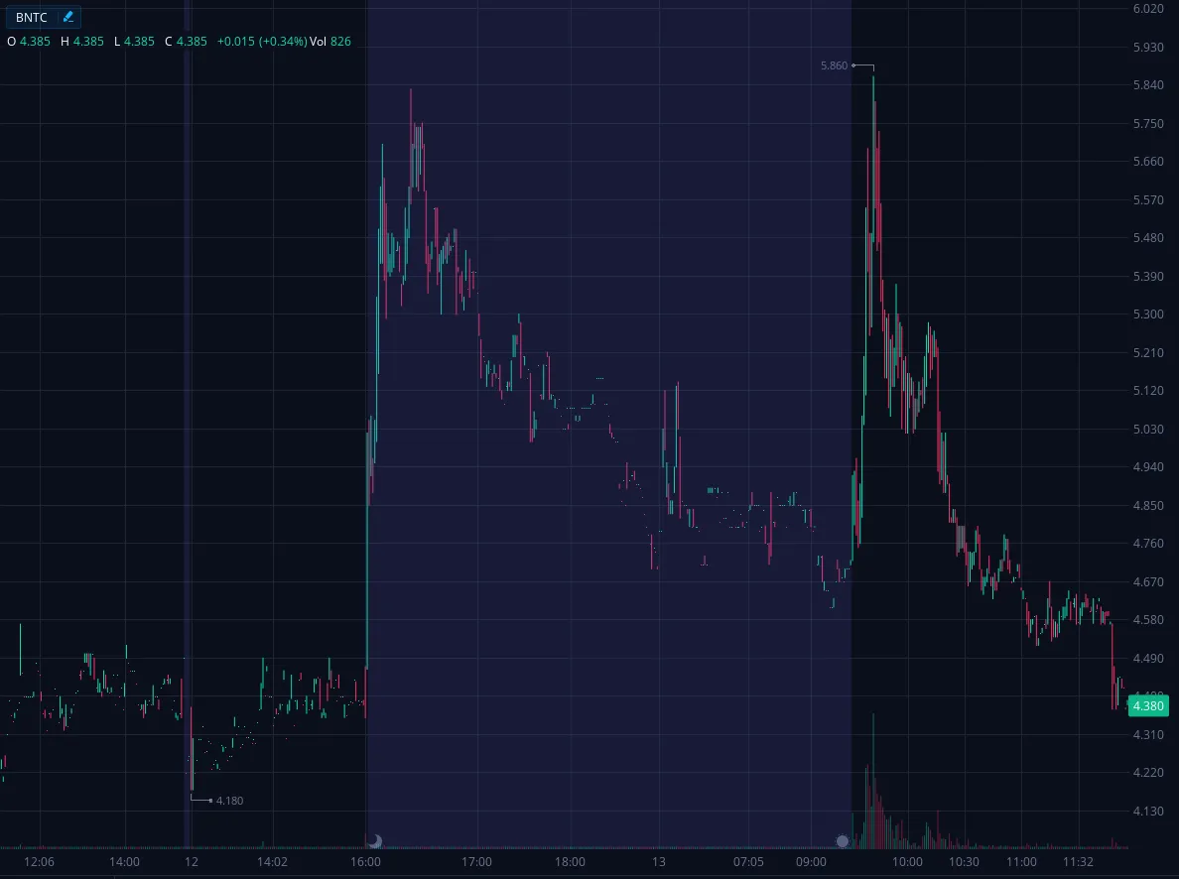
Task: Select the 5.860 high price marker
Action: (x=835, y=65)
